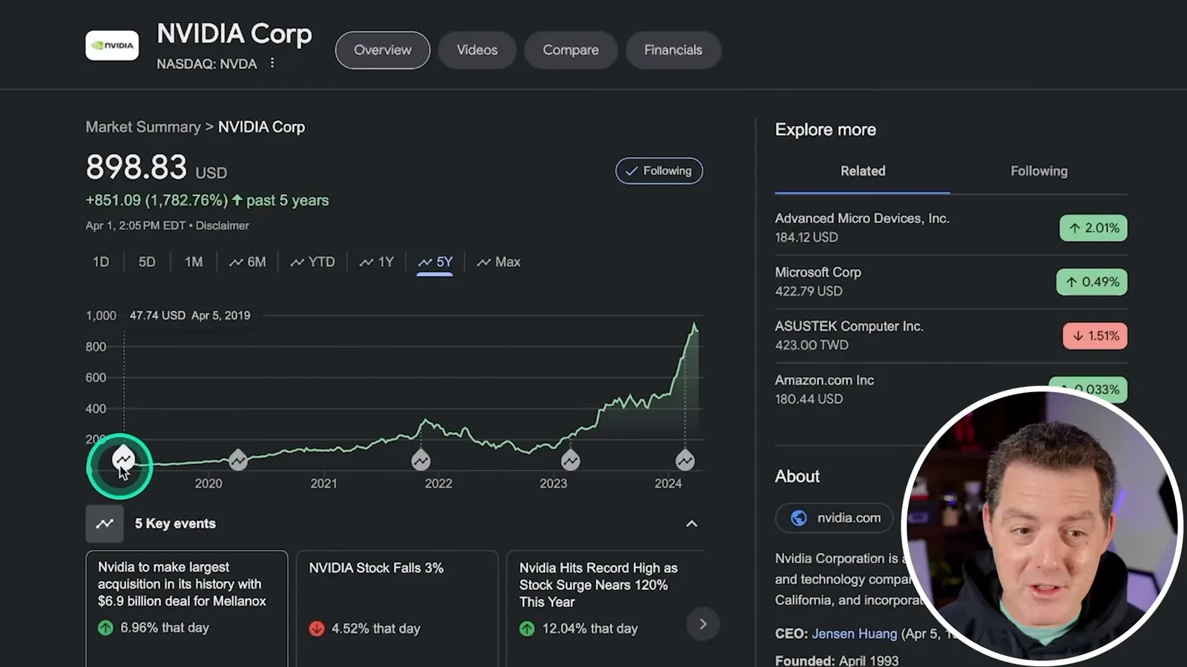The image size is (1187, 667).
Task: Open the Disclaimer link
Action: (223, 225)
